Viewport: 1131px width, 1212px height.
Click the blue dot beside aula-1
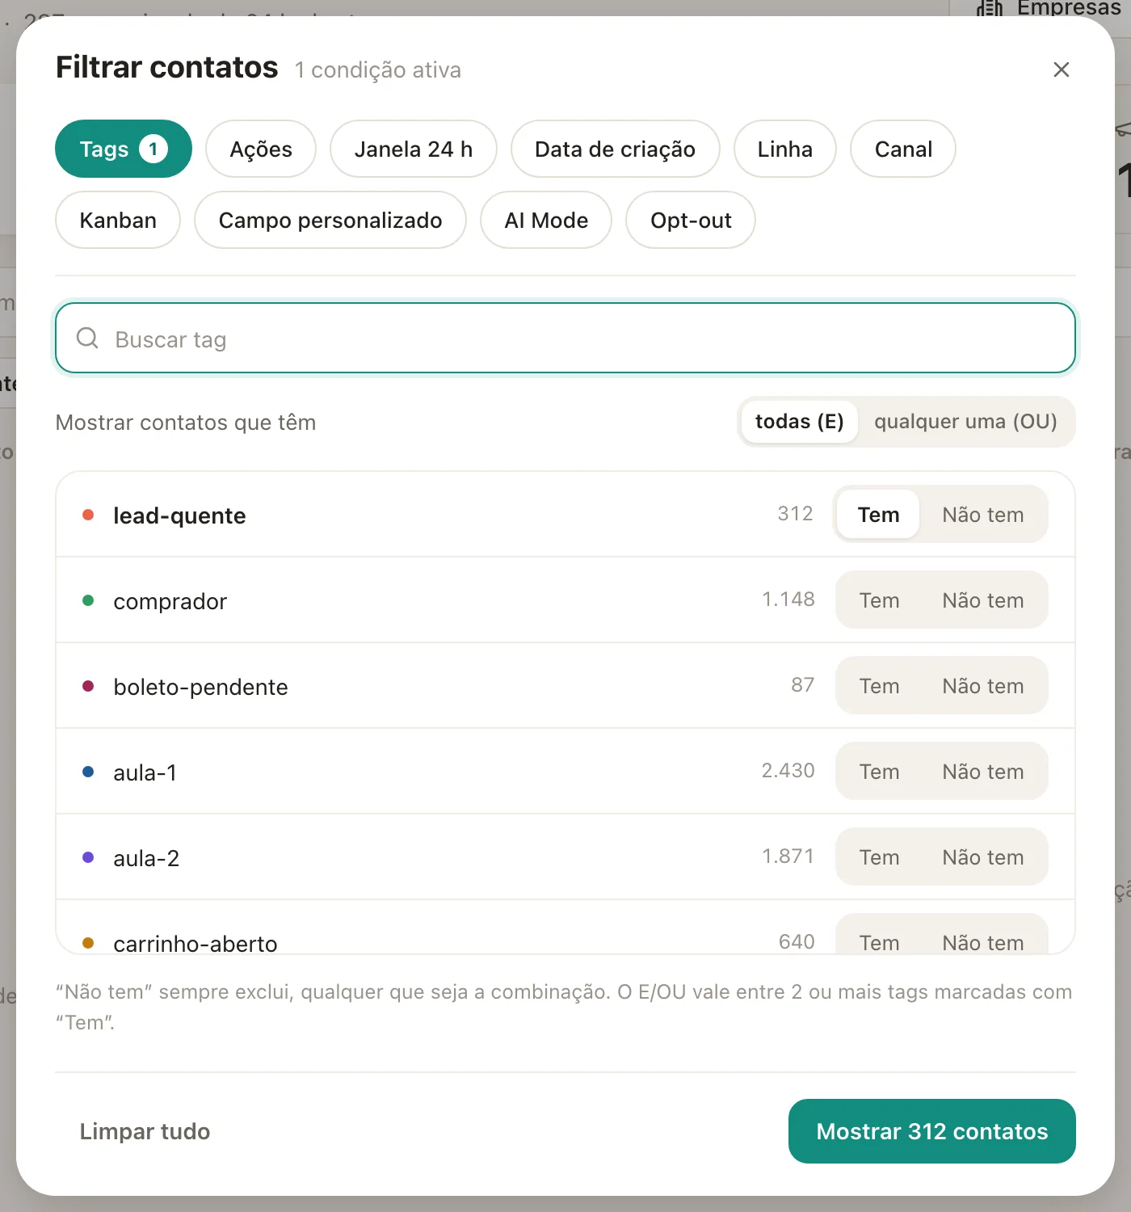coord(88,772)
